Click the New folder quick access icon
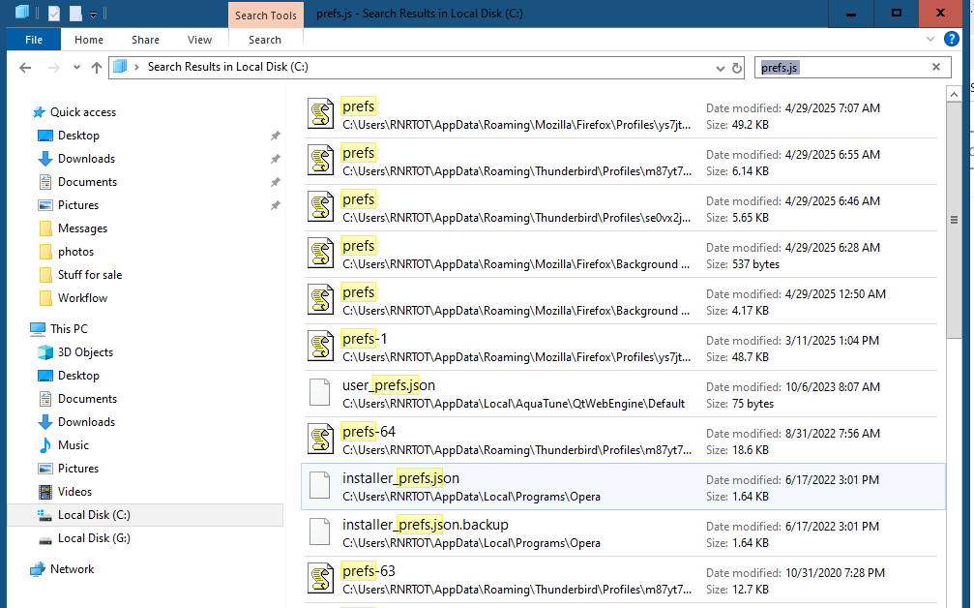This screenshot has height=608, width=974. (75, 13)
